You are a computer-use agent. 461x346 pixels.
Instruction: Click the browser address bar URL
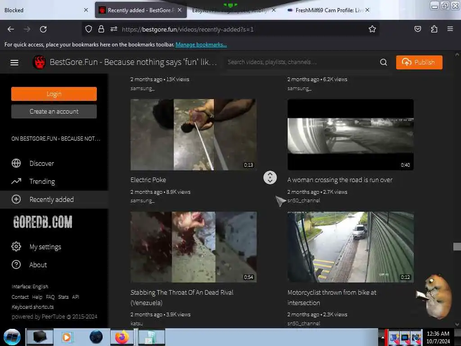point(188,29)
